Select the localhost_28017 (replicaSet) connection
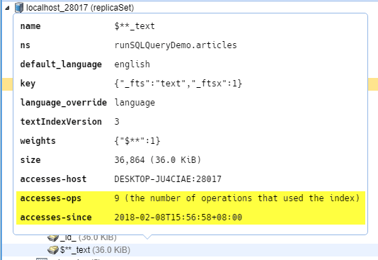Viewport: 378px width, 260px height. pyautogui.click(x=80, y=8)
